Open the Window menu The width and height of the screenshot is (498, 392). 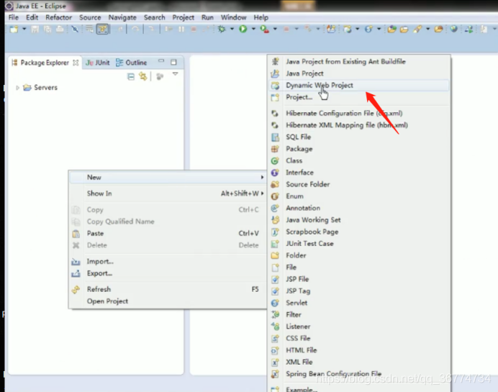(233, 17)
